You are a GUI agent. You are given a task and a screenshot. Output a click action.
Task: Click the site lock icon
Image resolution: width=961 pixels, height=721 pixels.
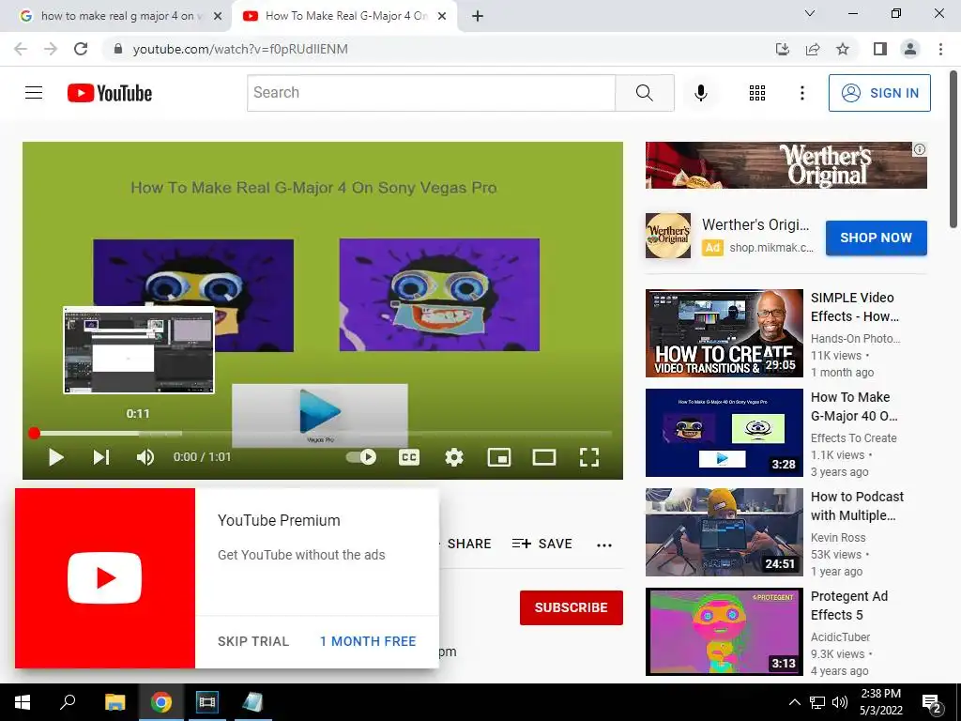pos(118,49)
